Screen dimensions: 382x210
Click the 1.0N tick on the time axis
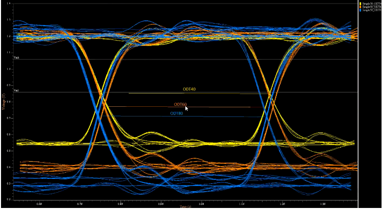(x=201, y=203)
